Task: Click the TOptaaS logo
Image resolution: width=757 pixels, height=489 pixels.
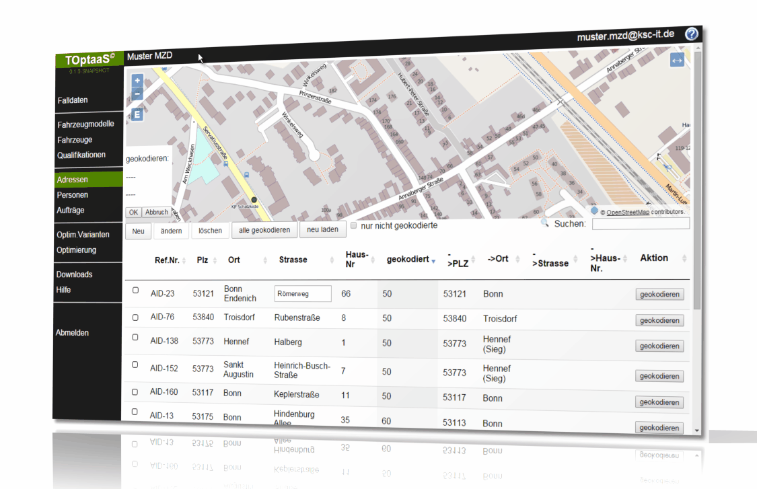Action: (x=89, y=60)
